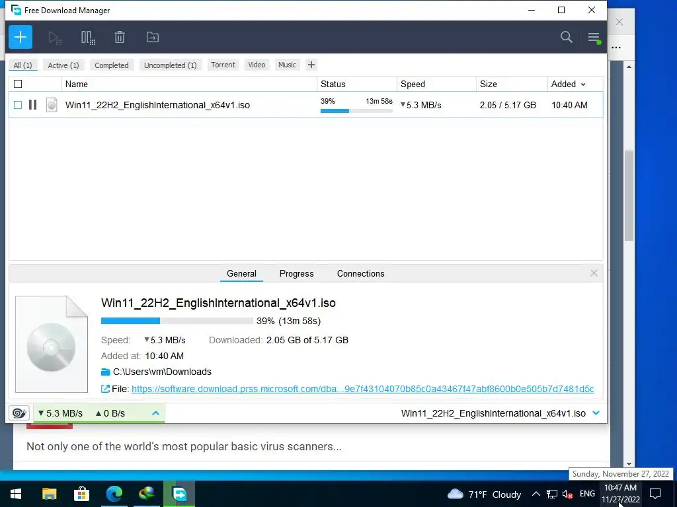Delete selected download with trash icon

point(120,37)
